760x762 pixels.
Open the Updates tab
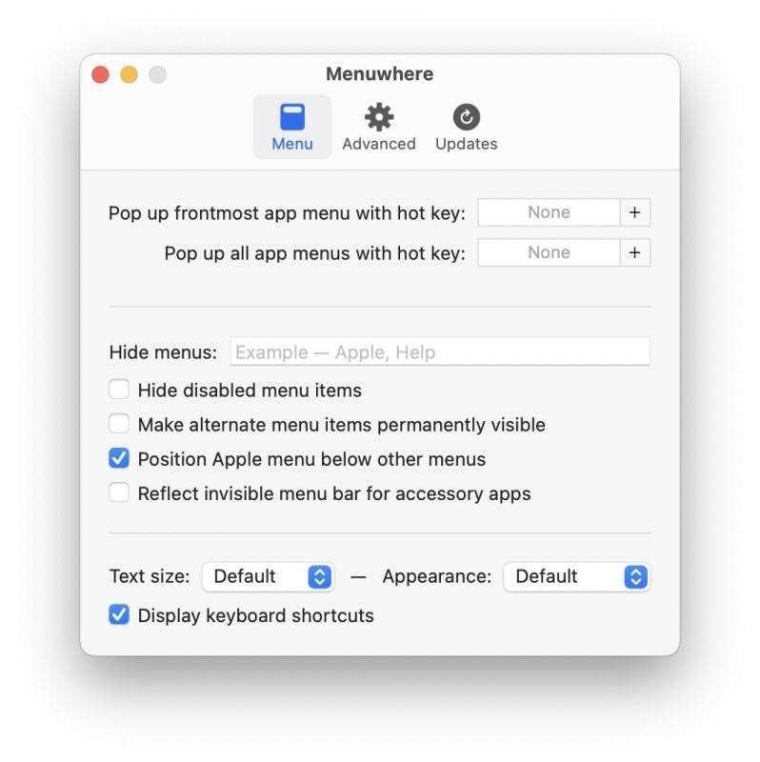[x=466, y=127]
